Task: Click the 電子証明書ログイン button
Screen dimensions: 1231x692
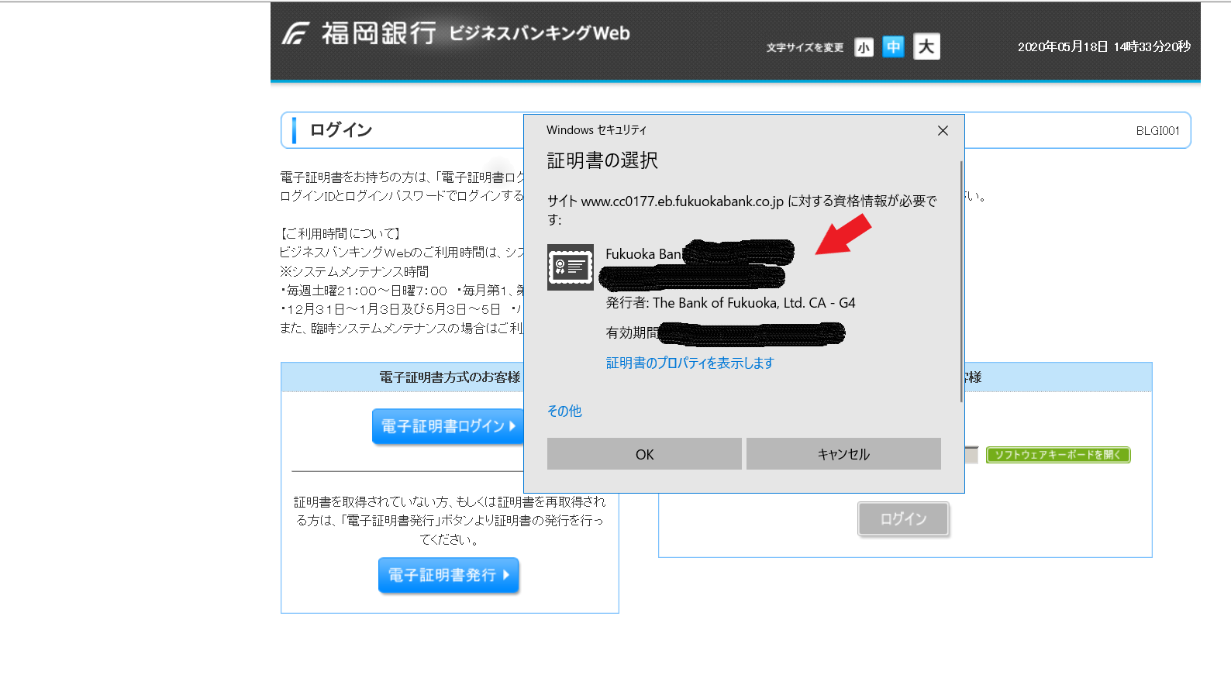Action: [x=447, y=426]
